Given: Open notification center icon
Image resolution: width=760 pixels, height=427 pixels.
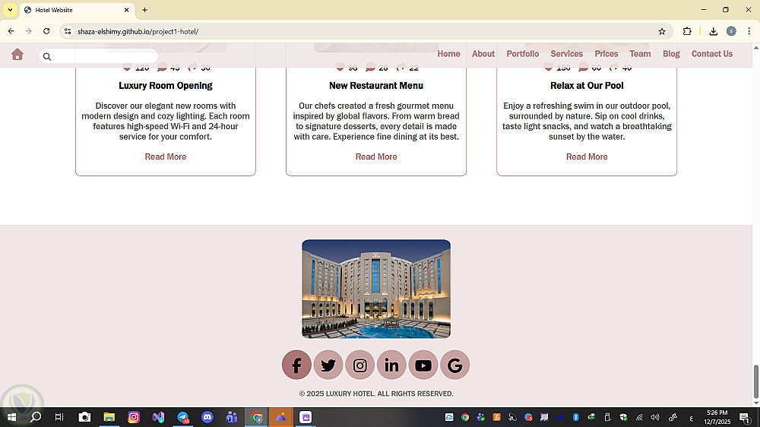Looking at the screenshot, I should pos(745,417).
